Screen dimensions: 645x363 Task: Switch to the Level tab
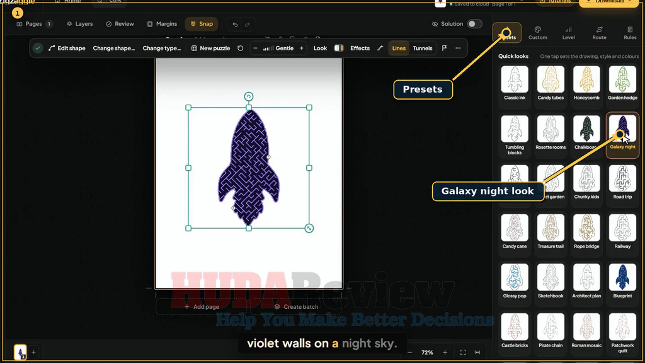coord(569,33)
